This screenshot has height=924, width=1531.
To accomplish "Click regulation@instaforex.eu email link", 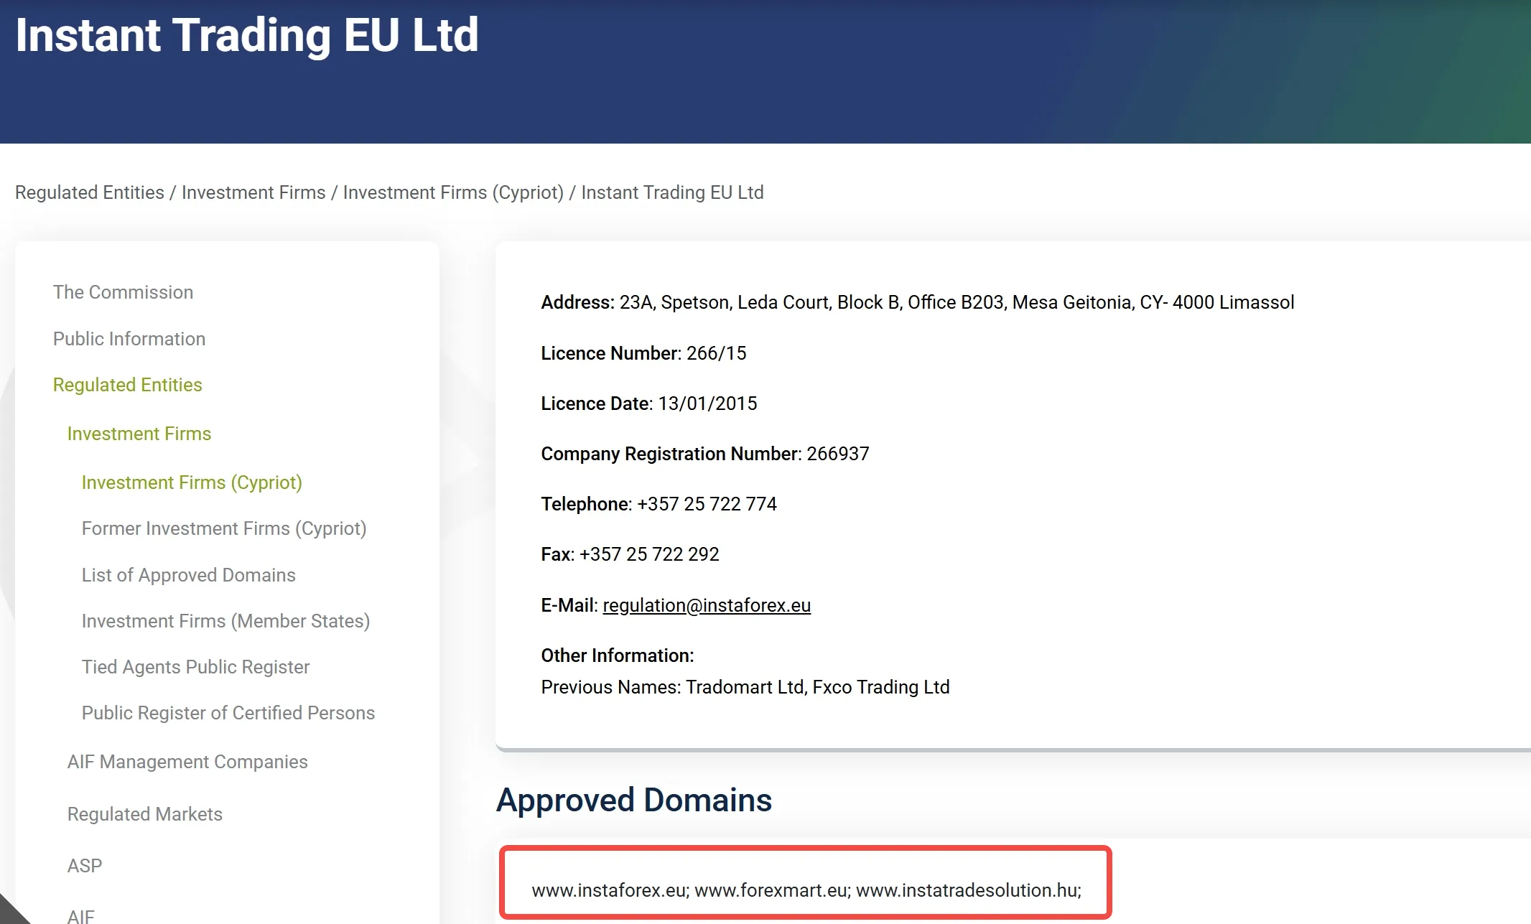I will click(x=707, y=605).
